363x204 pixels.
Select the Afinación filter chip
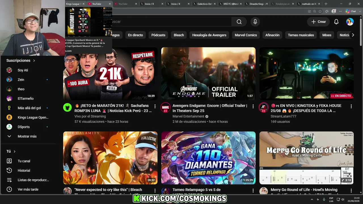pyautogui.click(x=272, y=35)
